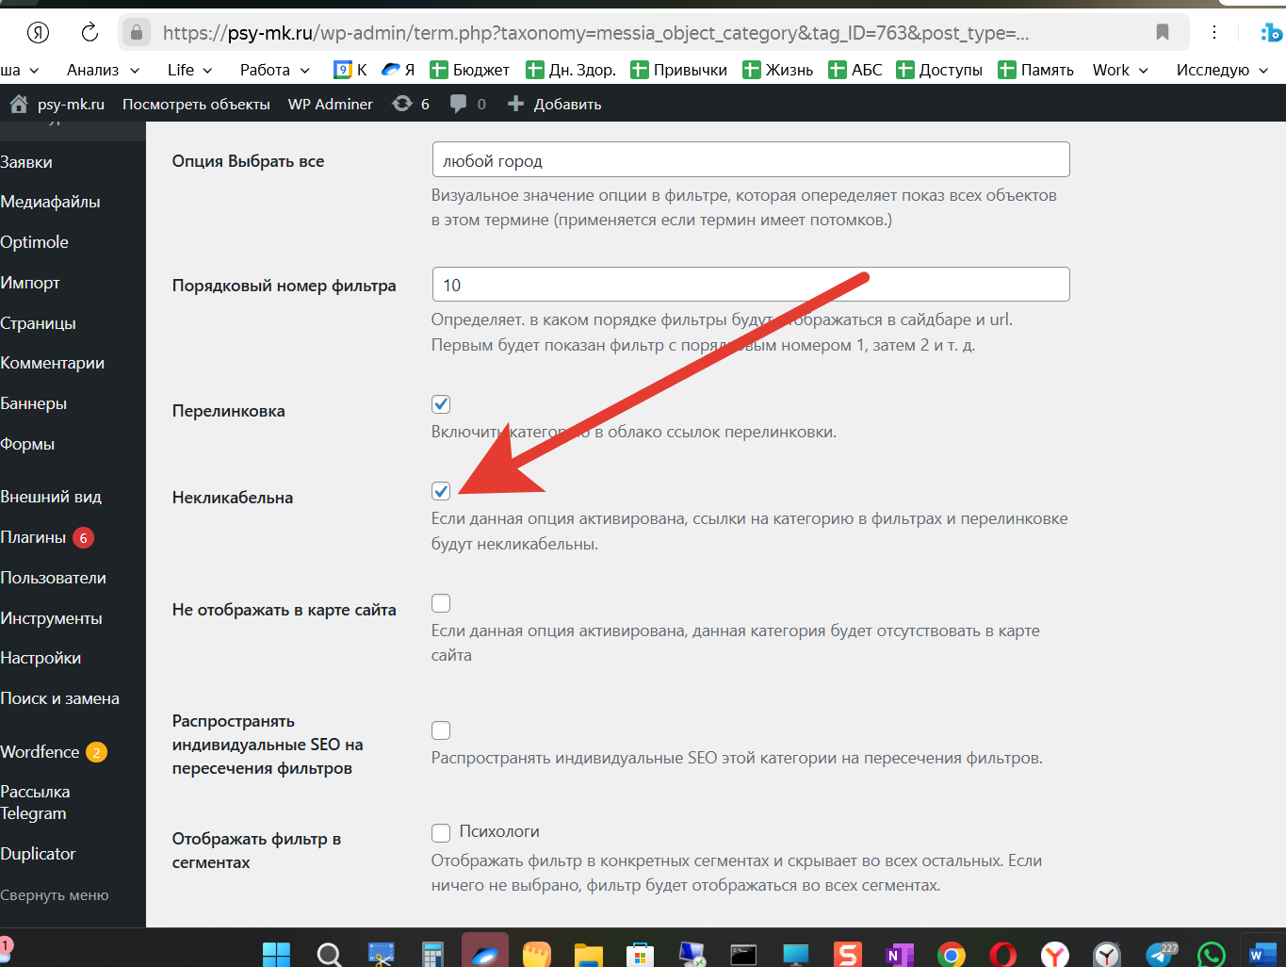Expand the Анализ bookmarks folder
The width and height of the screenshot is (1286, 967).
point(103,70)
